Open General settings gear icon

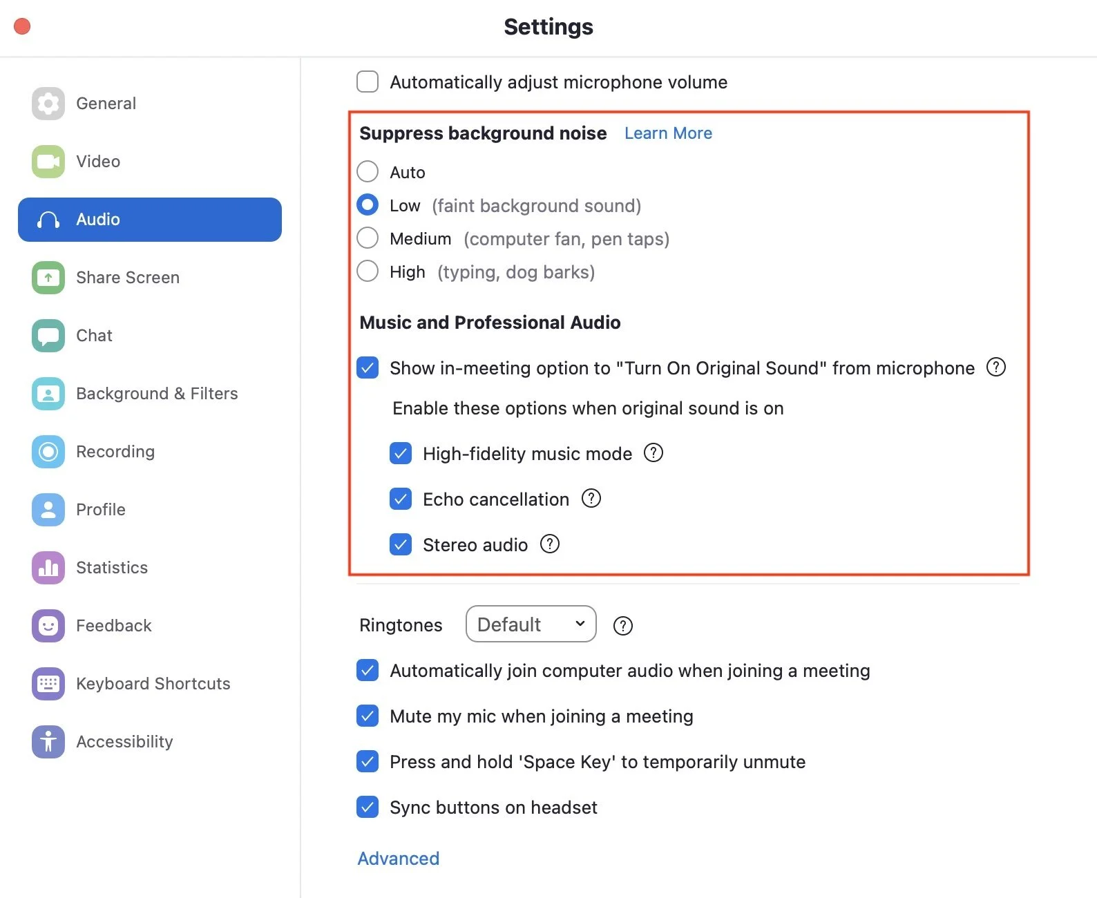coord(48,104)
